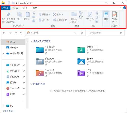Screen dimensions: 127x113
Task: Click the Up arrow to parent folder
Action: (x=21, y=33)
